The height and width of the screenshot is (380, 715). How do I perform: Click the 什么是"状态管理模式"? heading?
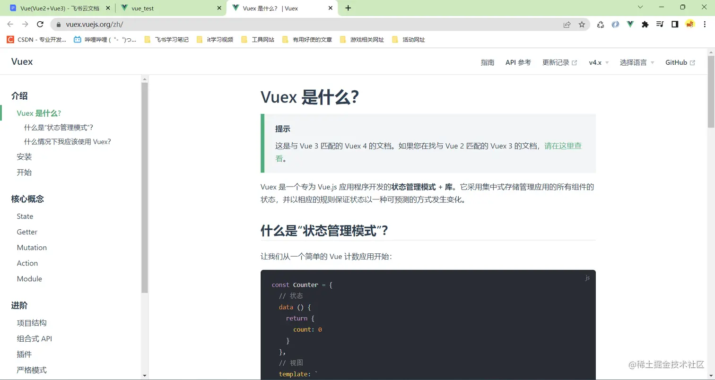pyautogui.click(x=324, y=231)
